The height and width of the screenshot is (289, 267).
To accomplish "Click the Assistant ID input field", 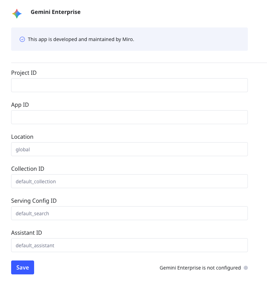I will [x=129, y=245].
